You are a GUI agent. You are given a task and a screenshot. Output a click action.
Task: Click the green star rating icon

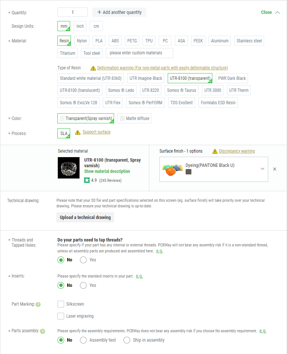pos(87,180)
